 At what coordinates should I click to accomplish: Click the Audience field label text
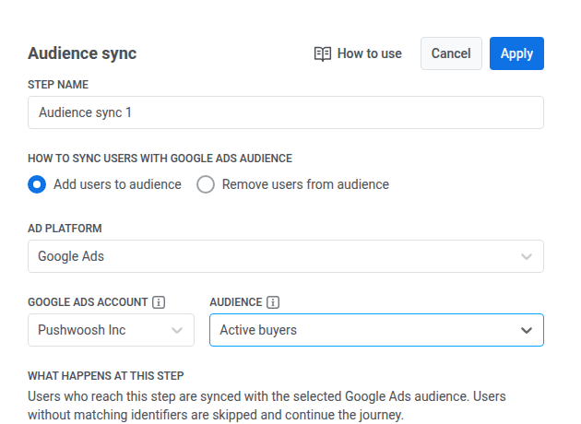tap(236, 302)
